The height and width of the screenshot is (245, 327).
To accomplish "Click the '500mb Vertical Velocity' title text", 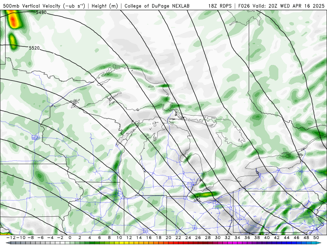I will pyautogui.click(x=32, y=6).
